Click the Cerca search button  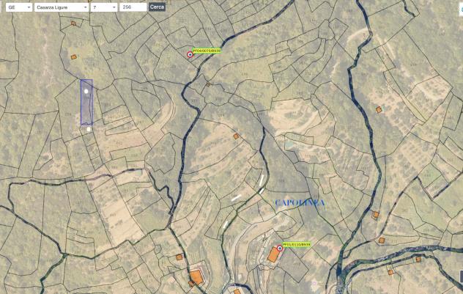(157, 7)
